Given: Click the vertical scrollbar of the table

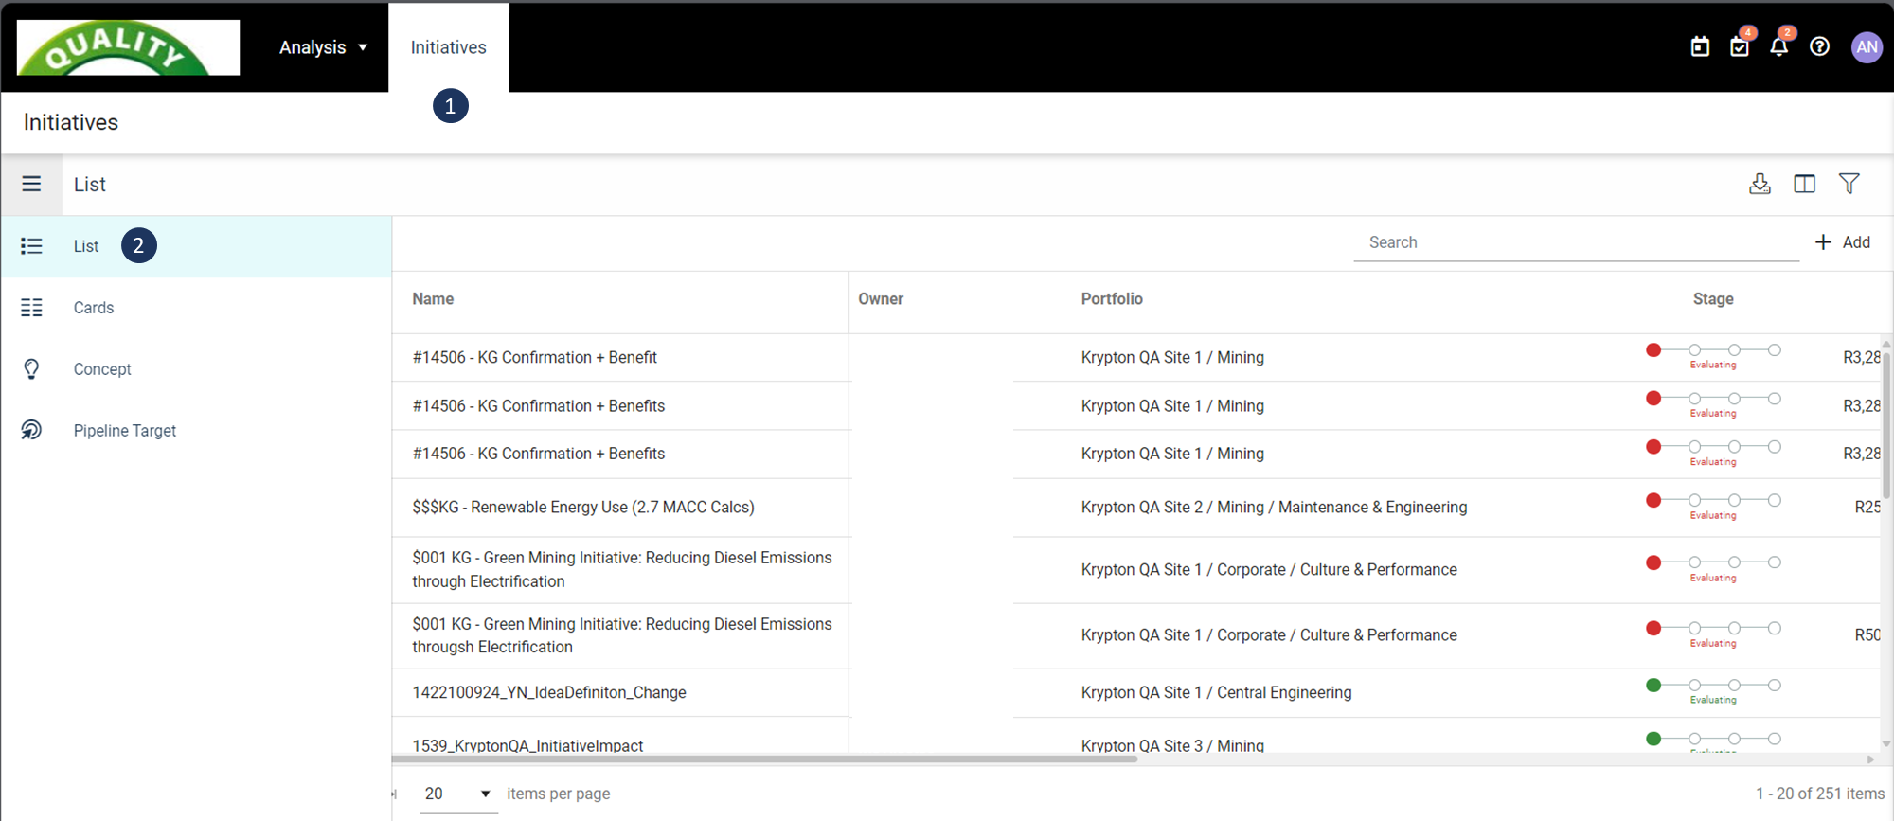Looking at the screenshot, I should pos(1886,424).
